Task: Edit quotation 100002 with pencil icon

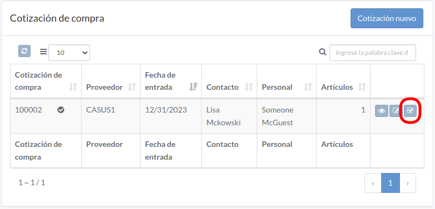Action: click(396, 111)
